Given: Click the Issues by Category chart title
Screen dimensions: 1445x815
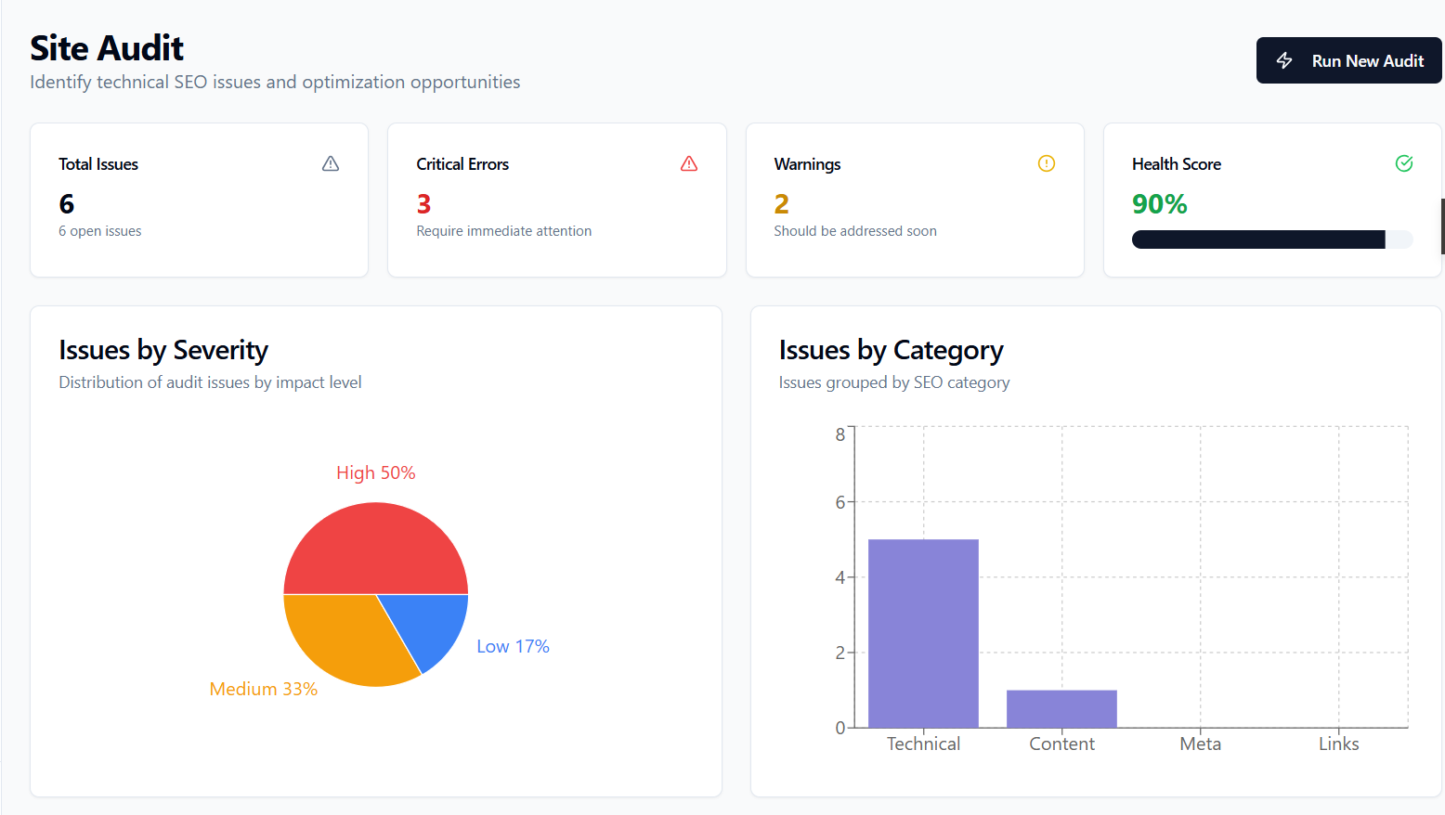Looking at the screenshot, I should (x=892, y=350).
